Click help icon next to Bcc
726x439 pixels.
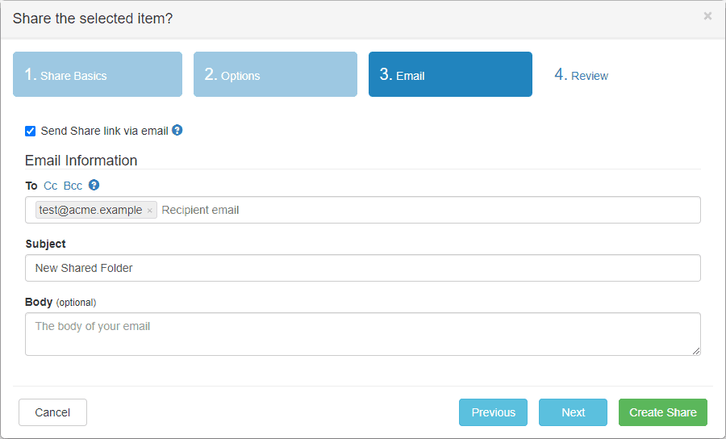94,185
